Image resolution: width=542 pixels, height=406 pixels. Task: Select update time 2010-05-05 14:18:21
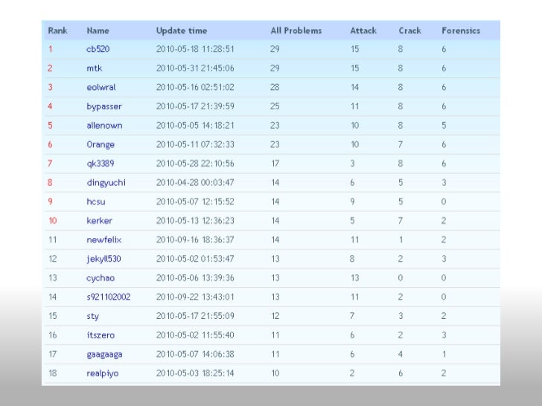(195, 126)
